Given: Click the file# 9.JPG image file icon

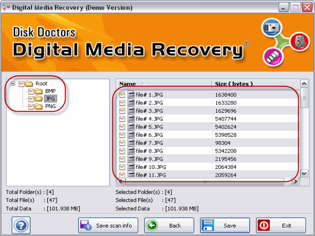Looking at the screenshot, I should click(131, 159).
